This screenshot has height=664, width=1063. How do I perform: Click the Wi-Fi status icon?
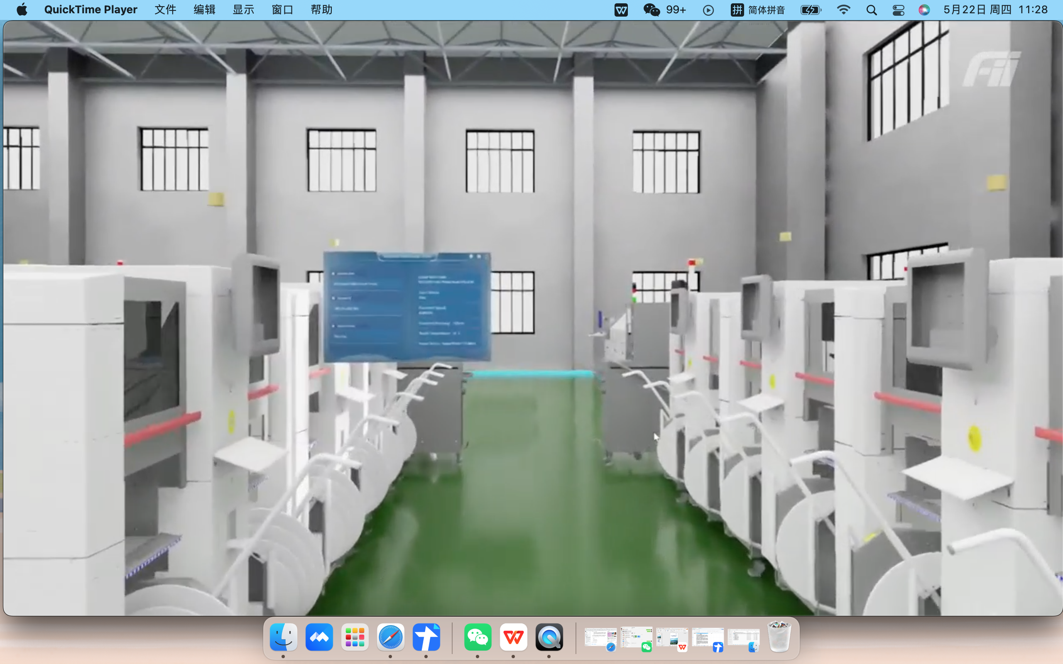pyautogui.click(x=843, y=10)
